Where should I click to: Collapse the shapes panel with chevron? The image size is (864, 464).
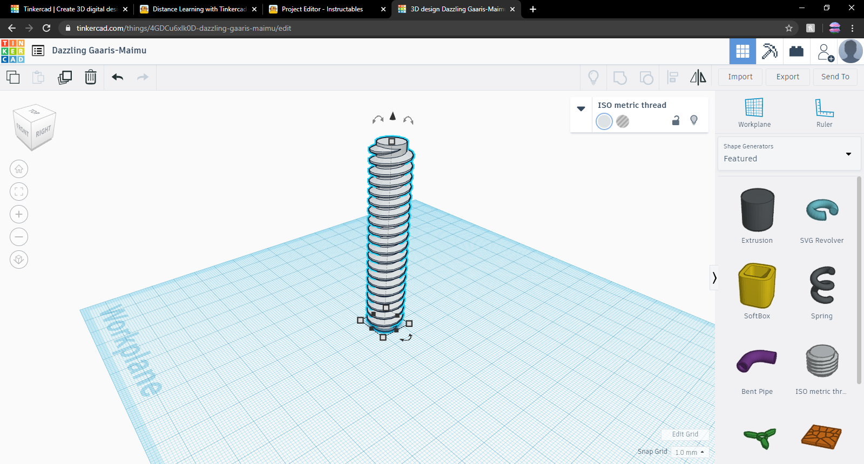(714, 278)
